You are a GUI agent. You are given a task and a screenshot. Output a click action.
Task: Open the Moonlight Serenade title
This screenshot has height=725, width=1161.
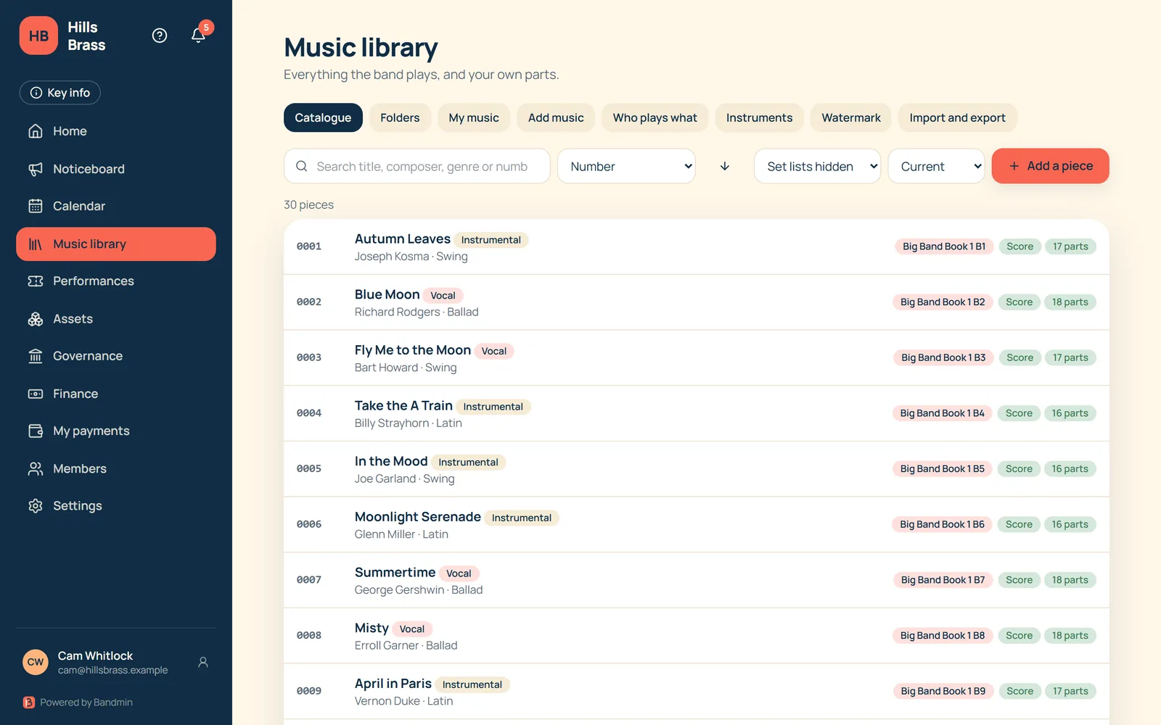point(418,517)
